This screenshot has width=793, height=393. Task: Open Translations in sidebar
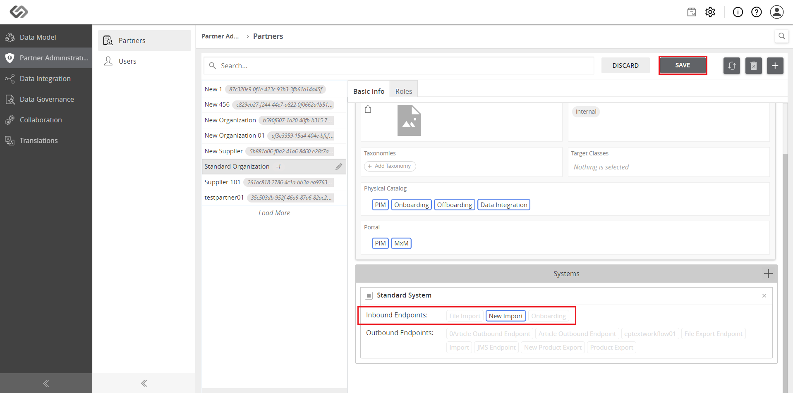tap(46, 141)
